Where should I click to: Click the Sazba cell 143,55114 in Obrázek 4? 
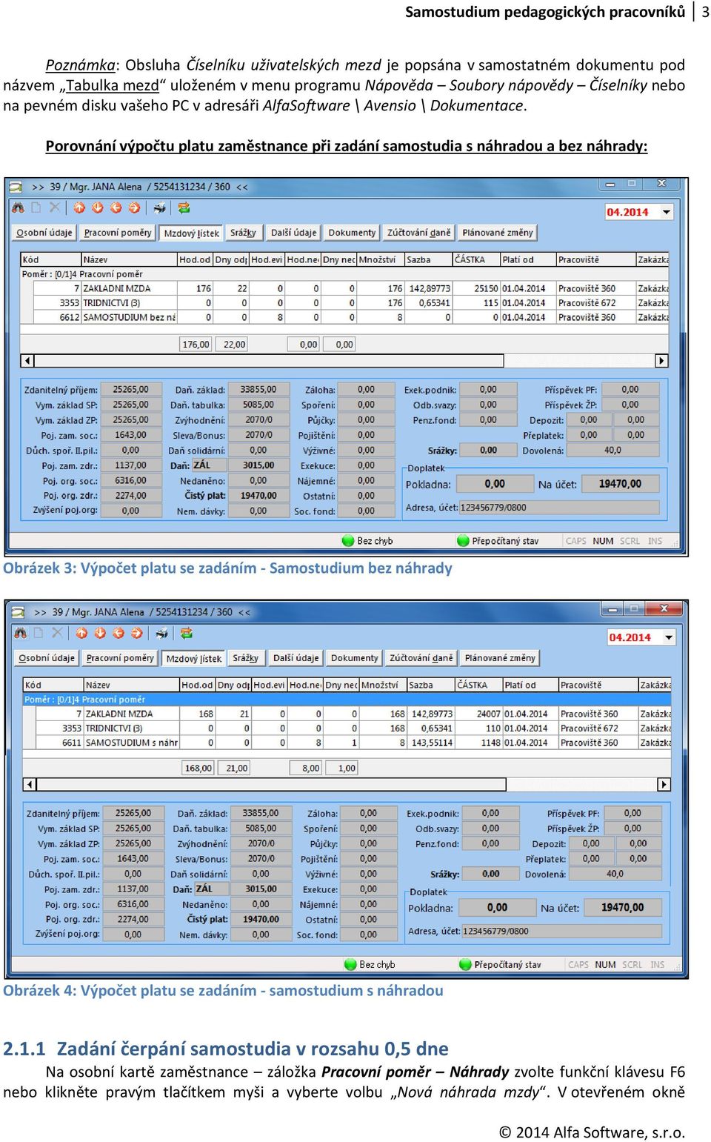tap(431, 743)
